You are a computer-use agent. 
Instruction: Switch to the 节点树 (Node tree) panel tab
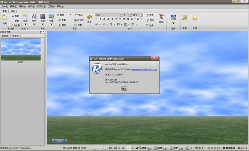[x=15, y=36]
